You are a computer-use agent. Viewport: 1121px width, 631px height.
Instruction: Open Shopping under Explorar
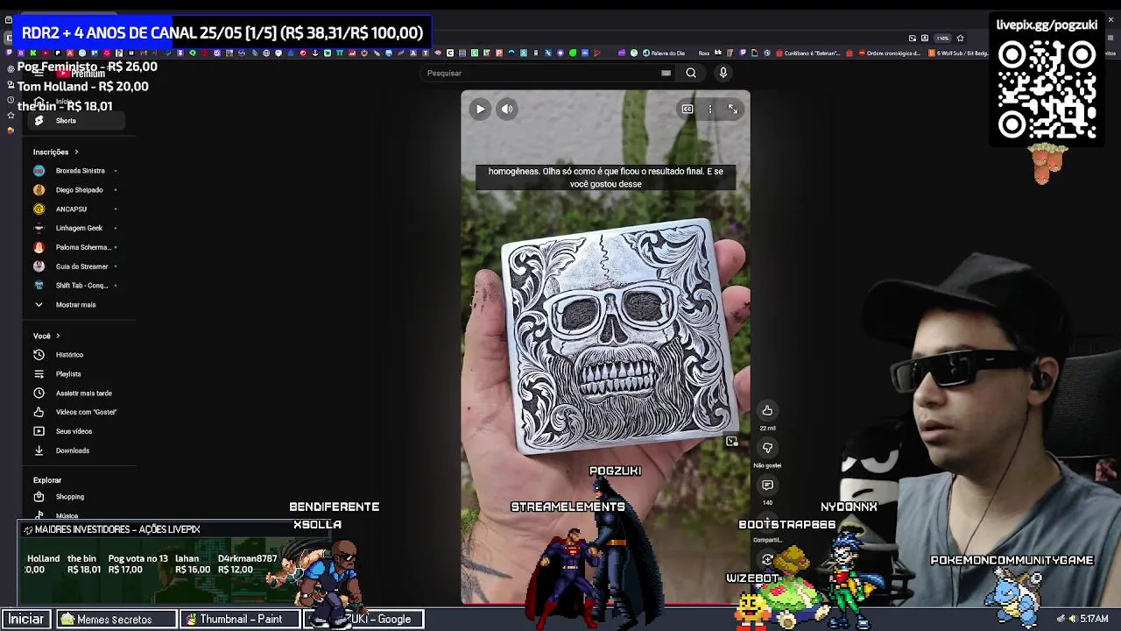[75, 497]
